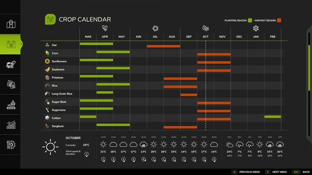Click the JUL month column header
The width and height of the screenshot is (312, 175).
[x=155, y=36]
